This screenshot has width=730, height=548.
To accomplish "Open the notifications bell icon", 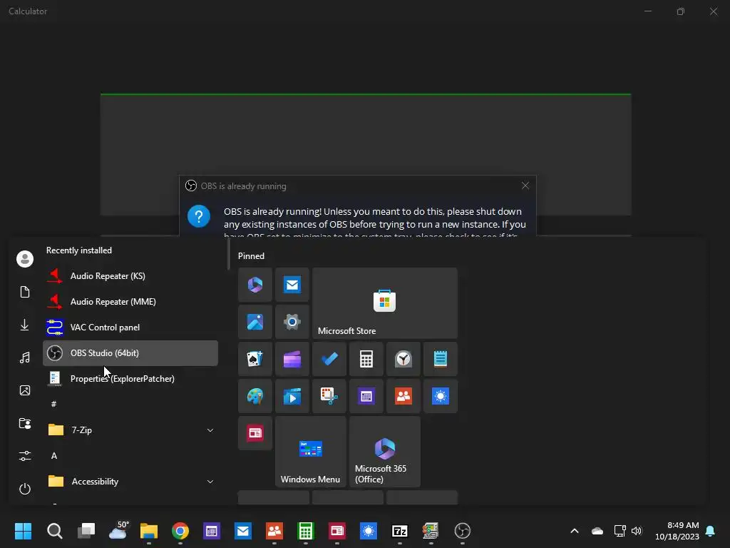I will point(711,531).
